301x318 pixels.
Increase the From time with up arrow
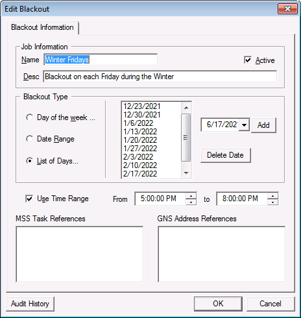pos(191,196)
